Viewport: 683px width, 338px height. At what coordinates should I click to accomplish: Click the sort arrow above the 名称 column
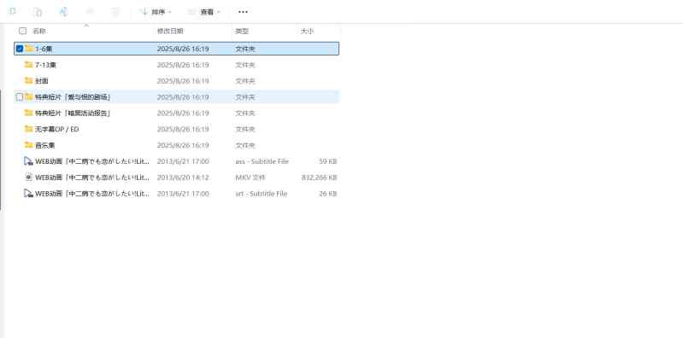(x=86, y=26)
